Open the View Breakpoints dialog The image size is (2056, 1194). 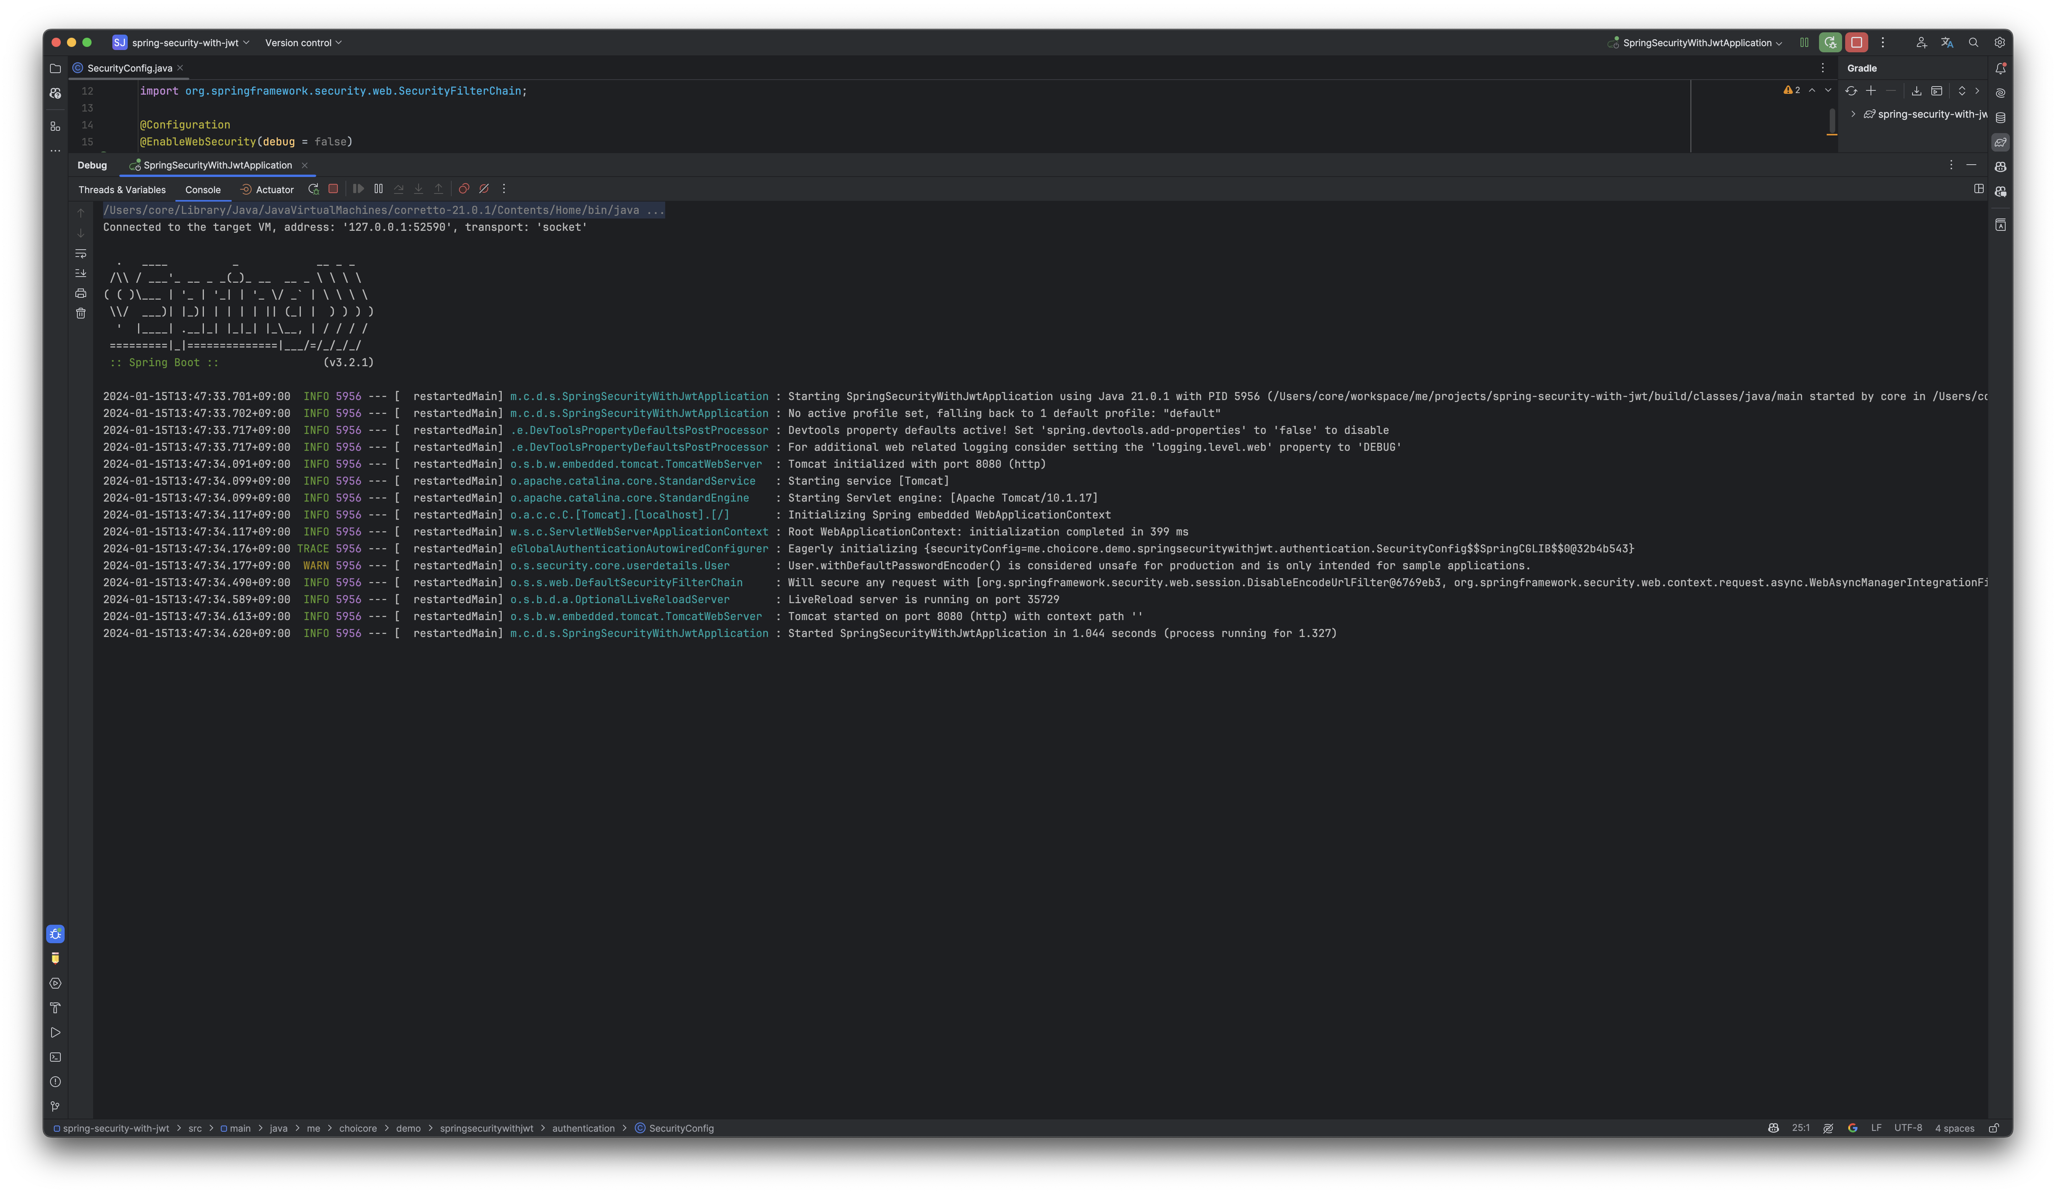[x=464, y=188]
